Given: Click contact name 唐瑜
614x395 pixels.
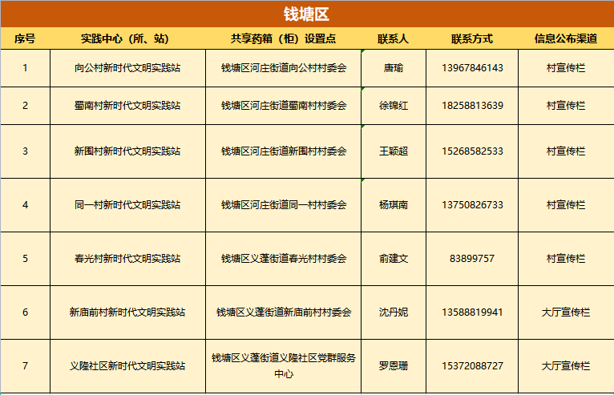Looking at the screenshot, I should click(394, 68).
